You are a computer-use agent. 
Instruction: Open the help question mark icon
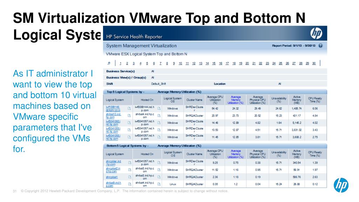[x=320, y=46]
